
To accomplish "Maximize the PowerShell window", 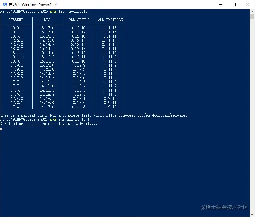I will coord(234,4).
